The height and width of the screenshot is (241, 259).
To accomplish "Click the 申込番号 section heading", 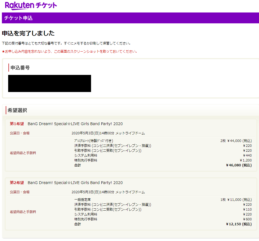I will [20, 68].
